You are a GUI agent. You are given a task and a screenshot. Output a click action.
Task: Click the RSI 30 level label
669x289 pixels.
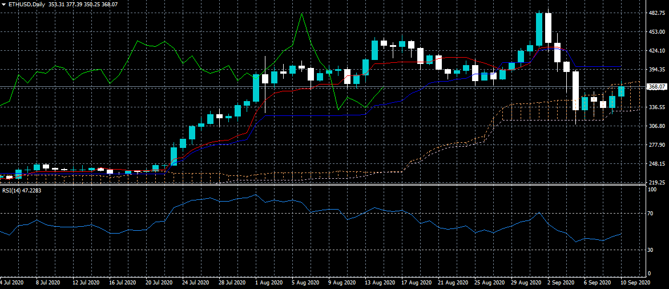point(651,250)
